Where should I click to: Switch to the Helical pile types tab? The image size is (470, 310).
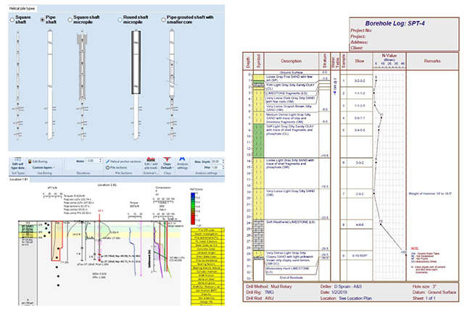tap(18, 6)
